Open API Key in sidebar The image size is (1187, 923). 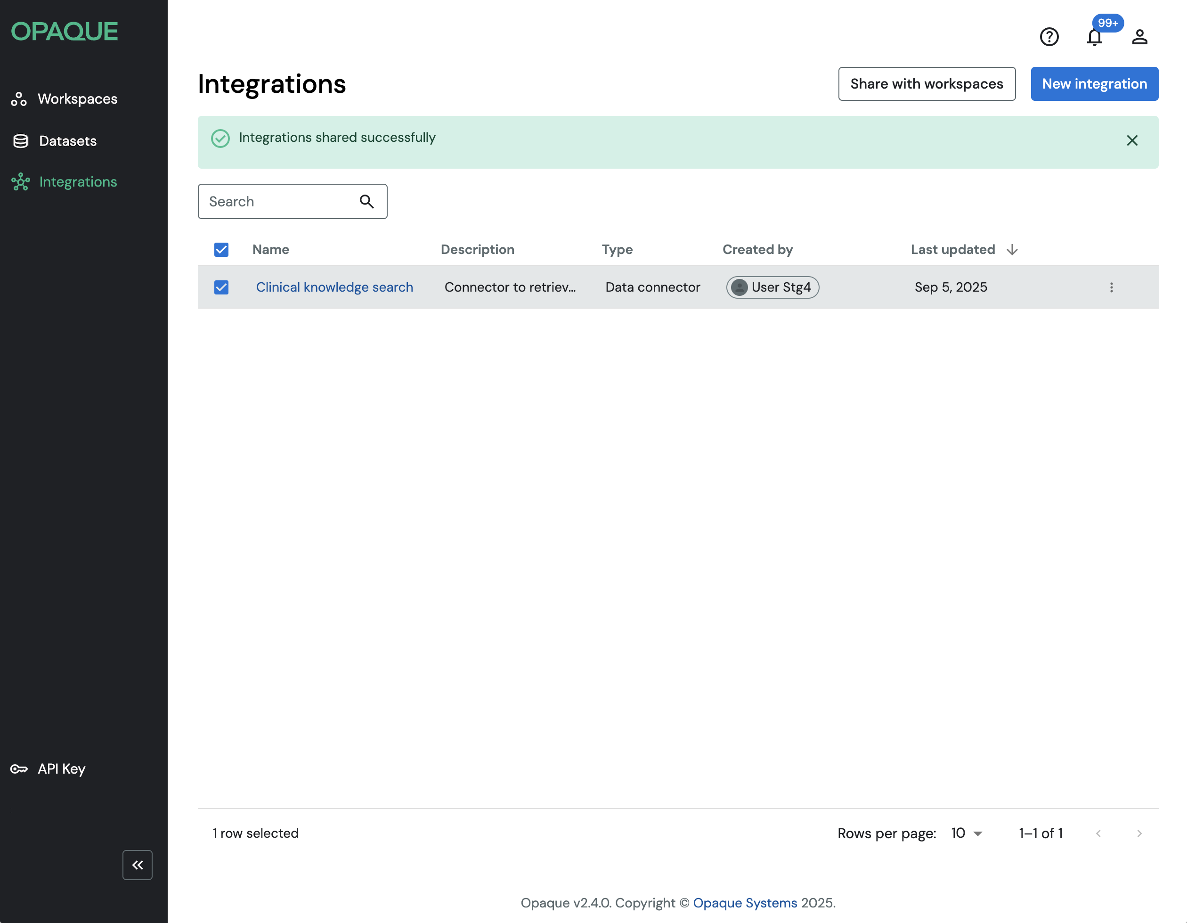tap(61, 768)
